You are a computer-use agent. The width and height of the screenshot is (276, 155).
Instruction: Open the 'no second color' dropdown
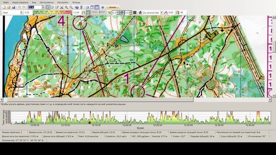[162, 12]
